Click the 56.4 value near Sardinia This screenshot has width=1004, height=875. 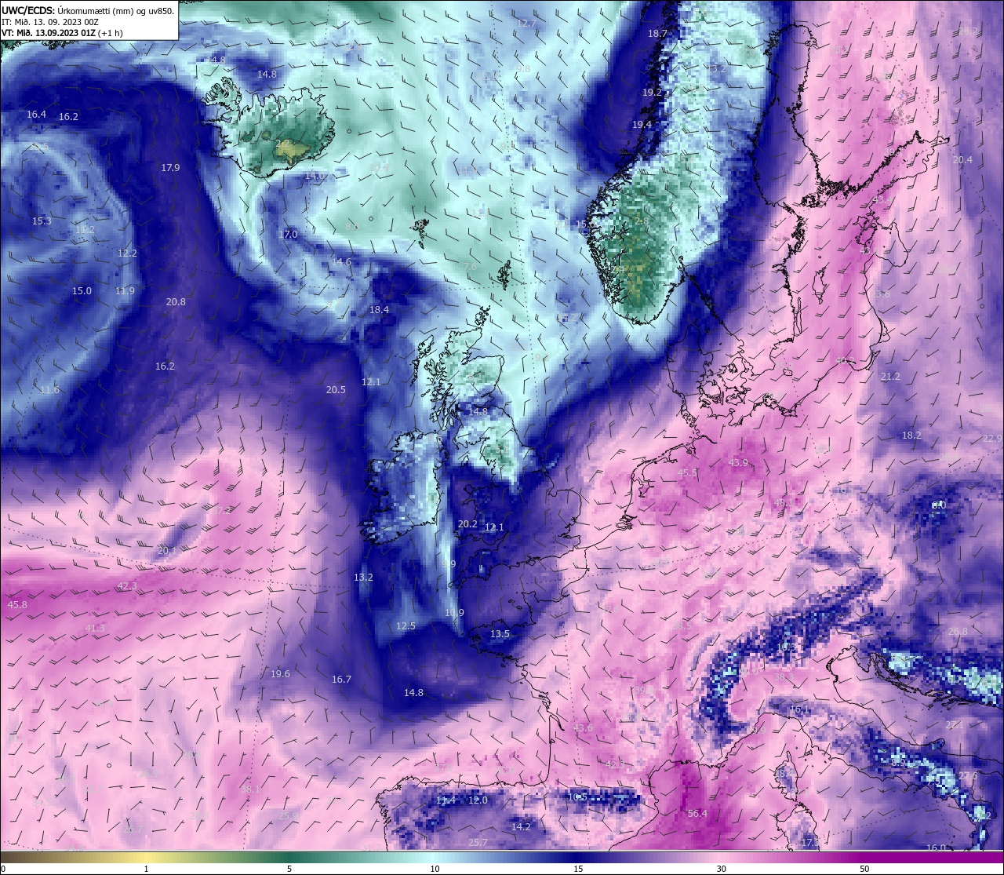pos(697,813)
